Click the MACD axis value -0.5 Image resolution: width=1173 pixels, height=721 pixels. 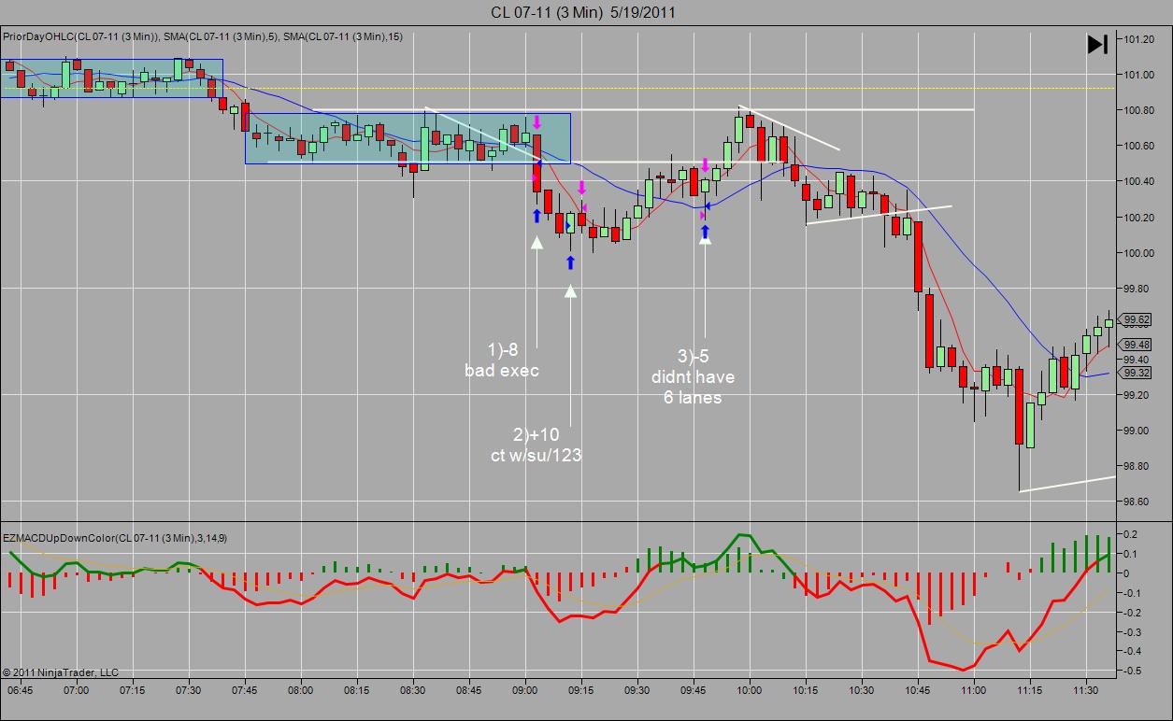click(x=1133, y=672)
